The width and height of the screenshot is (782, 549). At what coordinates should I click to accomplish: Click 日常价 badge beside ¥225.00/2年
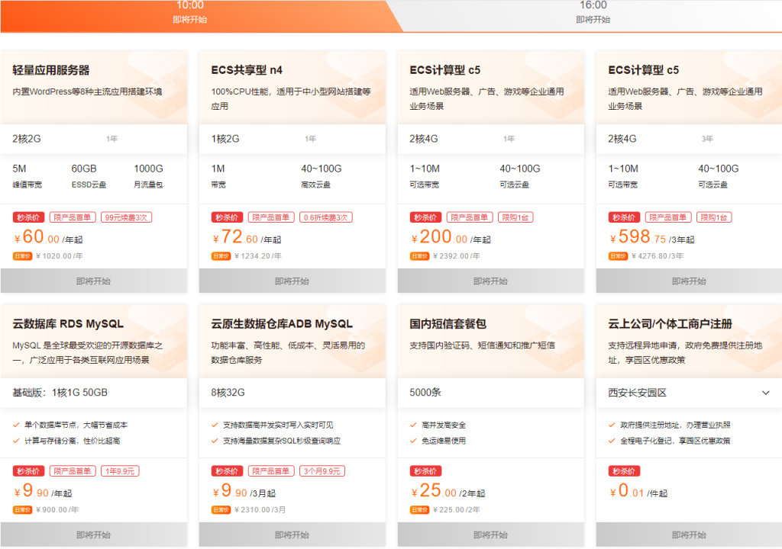(x=419, y=509)
